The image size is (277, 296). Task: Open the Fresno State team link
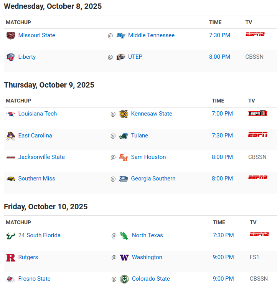[x=34, y=279]
